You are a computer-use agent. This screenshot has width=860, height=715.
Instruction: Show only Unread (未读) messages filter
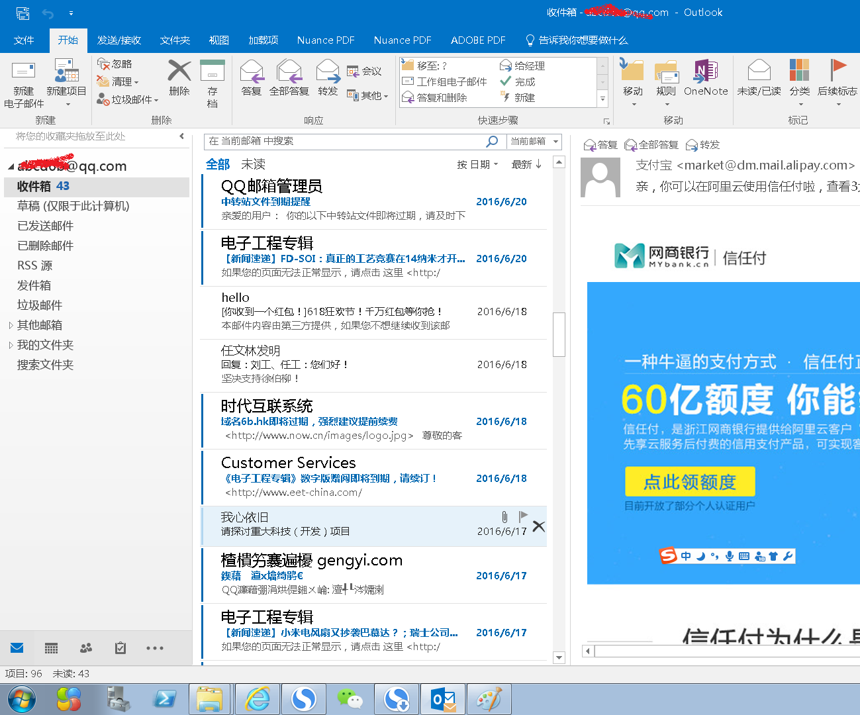[253, 164]
